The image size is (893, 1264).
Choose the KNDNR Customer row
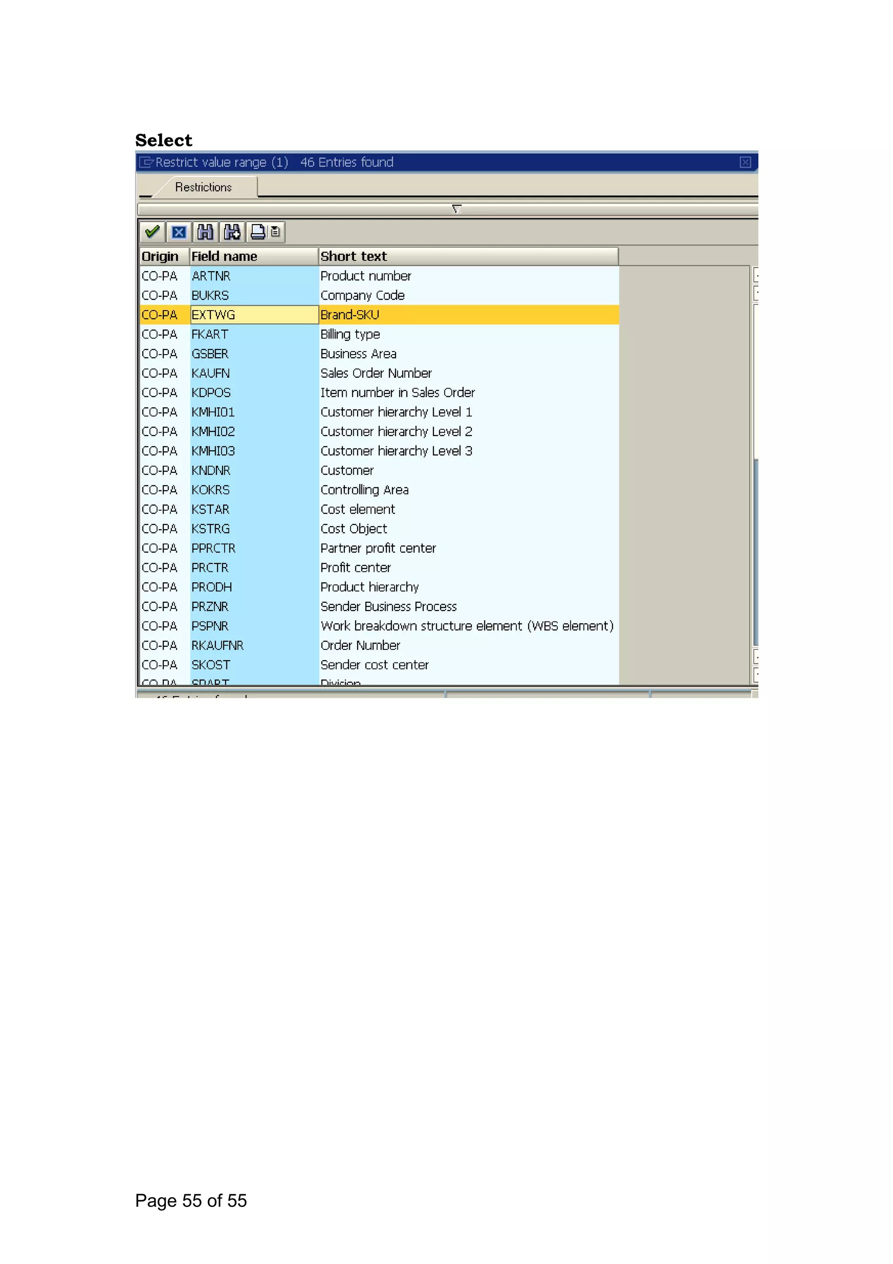click(x=347, y=471)
